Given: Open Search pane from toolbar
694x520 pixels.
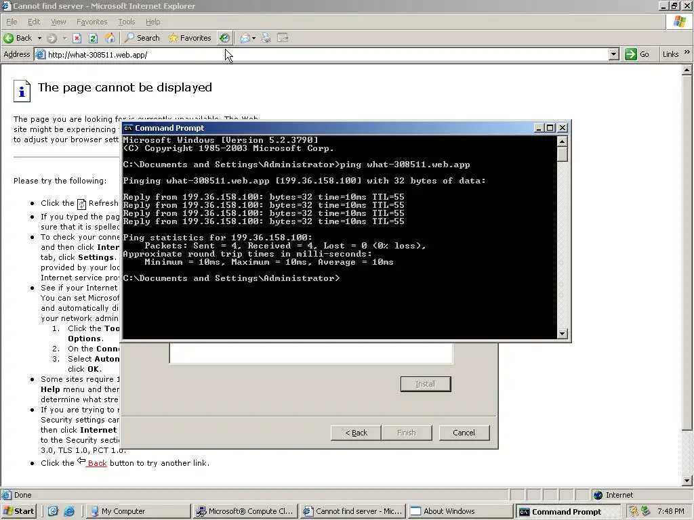Looking at the screenshot, I should pos(142,38).
